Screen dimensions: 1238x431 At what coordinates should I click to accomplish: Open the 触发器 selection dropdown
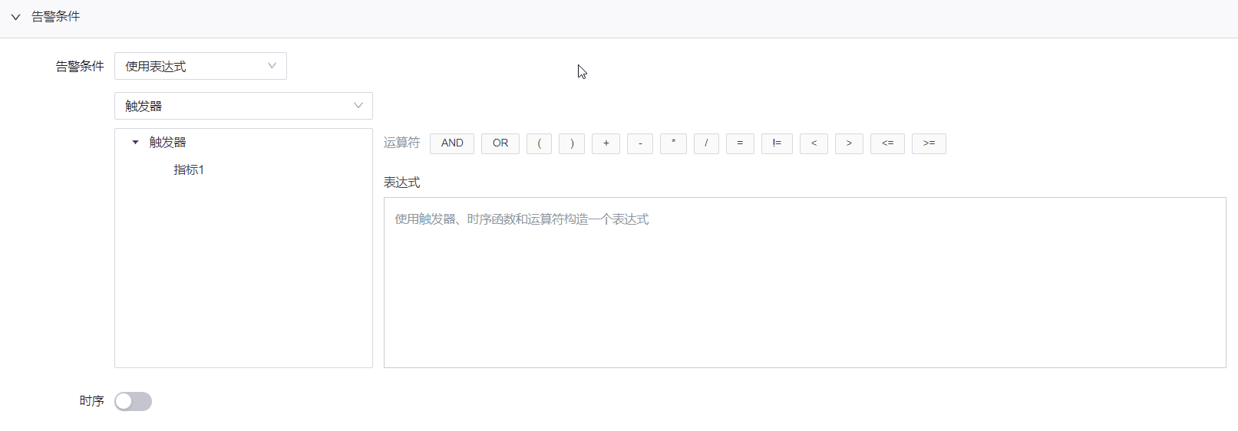click(243, 106)
